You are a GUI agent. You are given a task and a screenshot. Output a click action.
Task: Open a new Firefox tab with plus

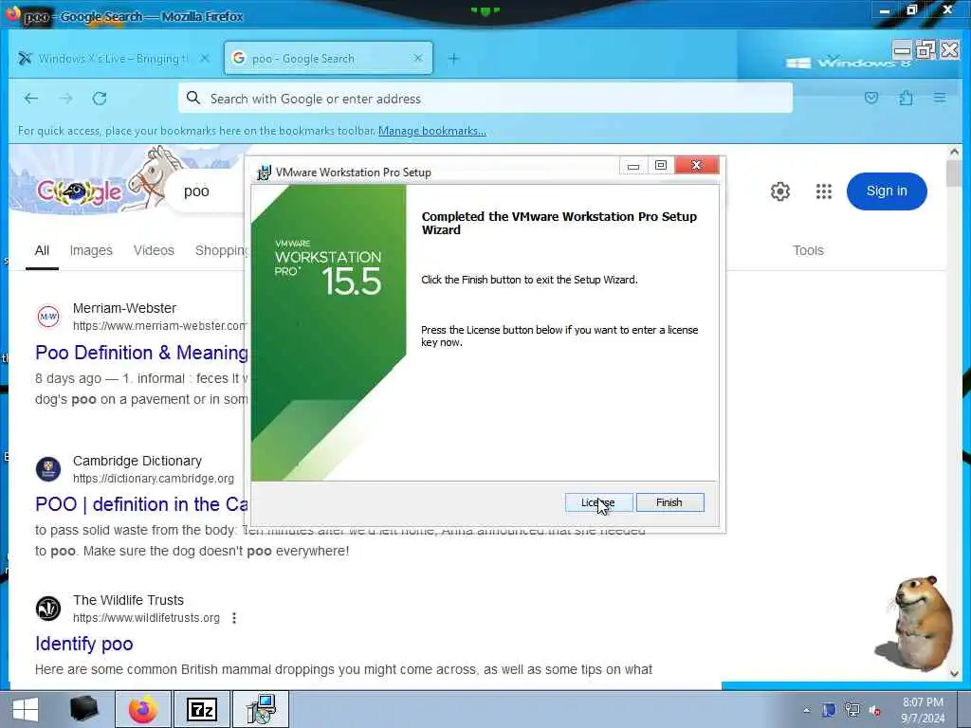click(453, 58)
